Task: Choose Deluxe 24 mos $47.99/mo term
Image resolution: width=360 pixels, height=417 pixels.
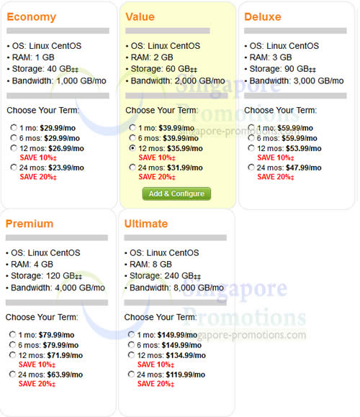Action: pos(251,168)
